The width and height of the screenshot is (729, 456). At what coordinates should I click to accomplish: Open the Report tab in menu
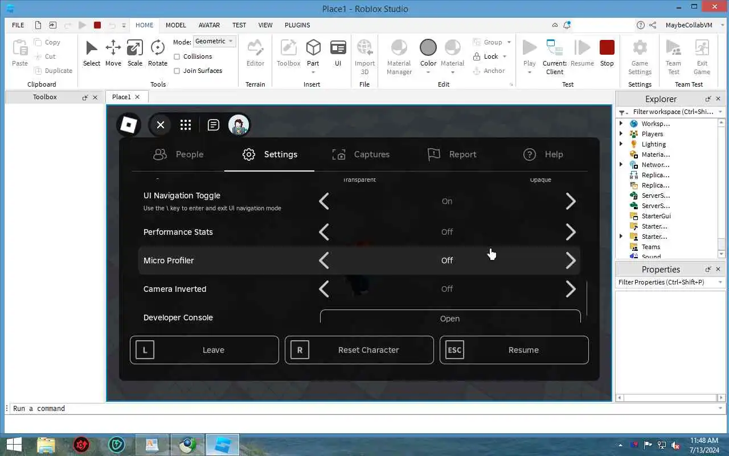pos(452,154)
